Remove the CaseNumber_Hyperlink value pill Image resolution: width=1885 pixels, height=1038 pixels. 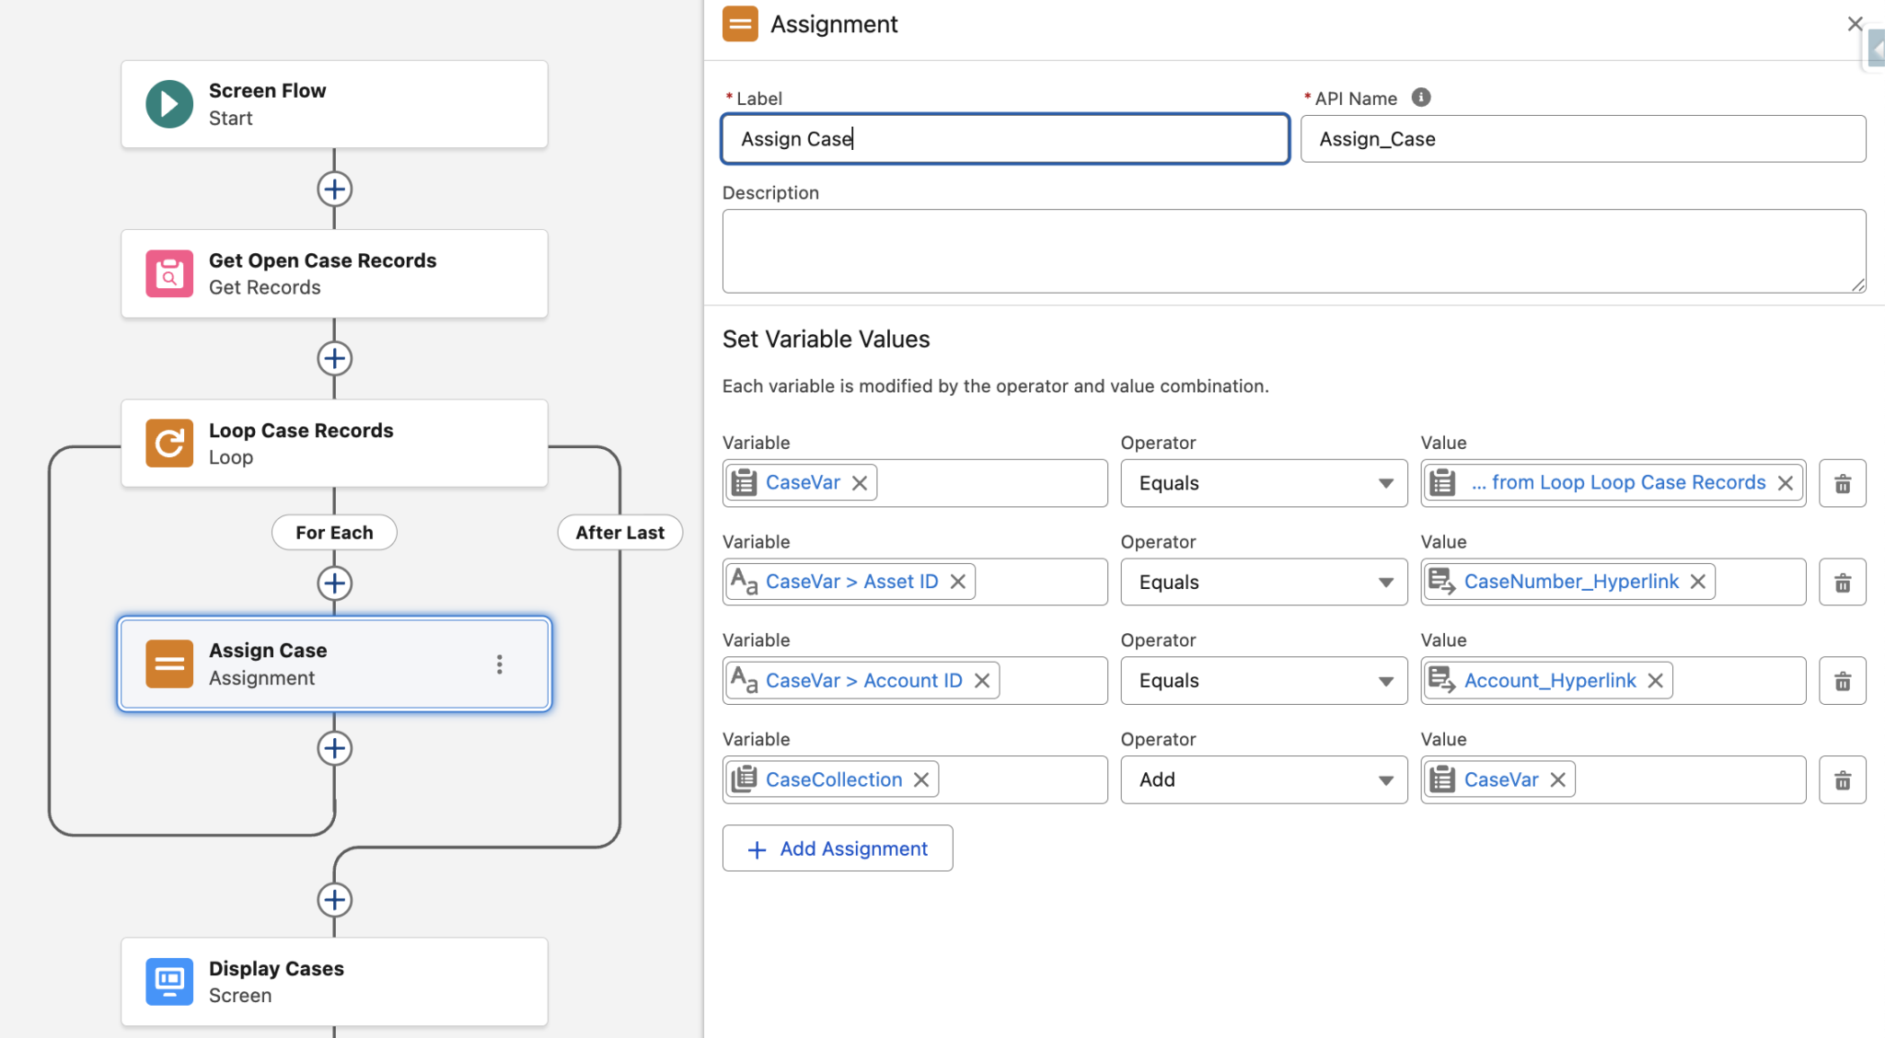[1698, 581]
